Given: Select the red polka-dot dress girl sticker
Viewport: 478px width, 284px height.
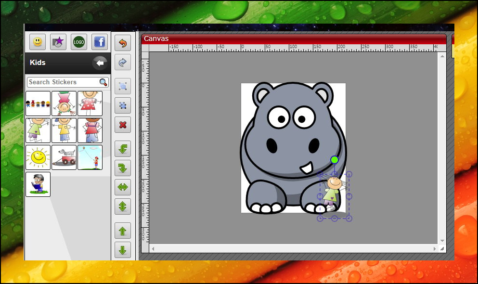Looking at the screenshot, I should pyautogui.click(x=90, y=103).
